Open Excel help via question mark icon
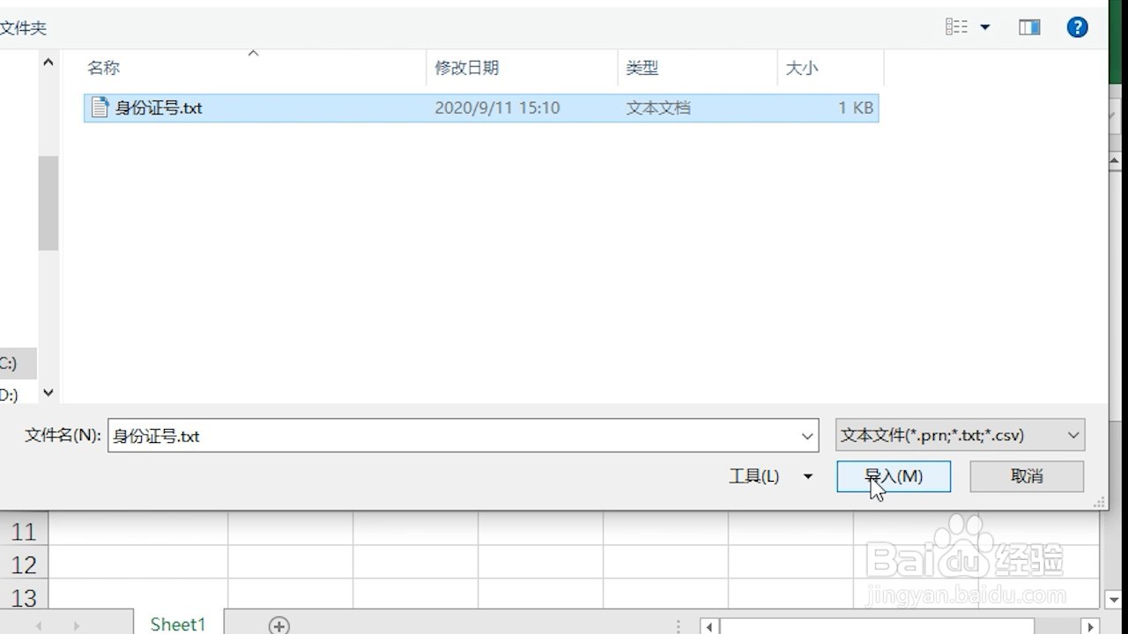Image resolution: width=1128 pixels, height=634 pixels. click(x=1077, y=26)
